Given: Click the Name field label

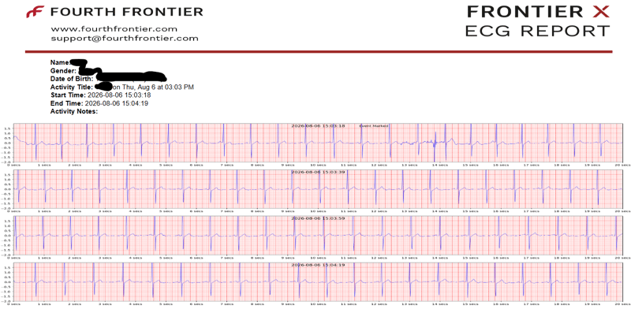Looking at the screenshot, I should tap(60, 62).
